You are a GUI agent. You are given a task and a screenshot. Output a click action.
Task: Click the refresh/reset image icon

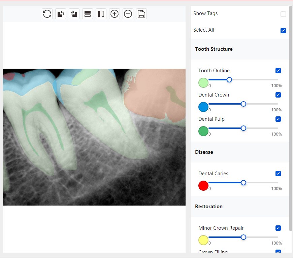pos(47,14)
